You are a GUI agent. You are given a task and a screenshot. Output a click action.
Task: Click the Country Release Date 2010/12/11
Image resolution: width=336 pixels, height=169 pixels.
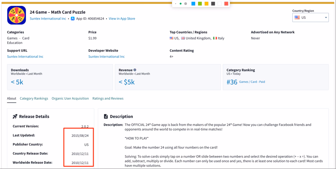(80, 153)
